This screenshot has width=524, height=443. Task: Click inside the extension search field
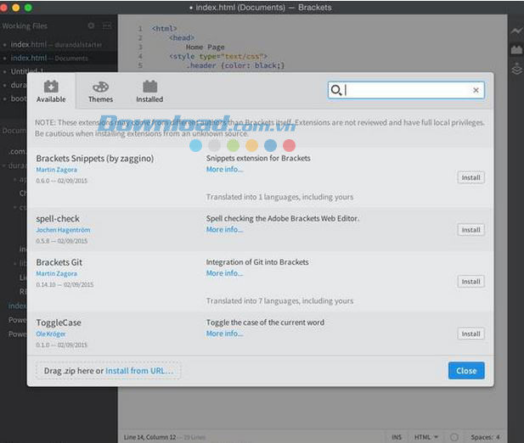[406, 90]
